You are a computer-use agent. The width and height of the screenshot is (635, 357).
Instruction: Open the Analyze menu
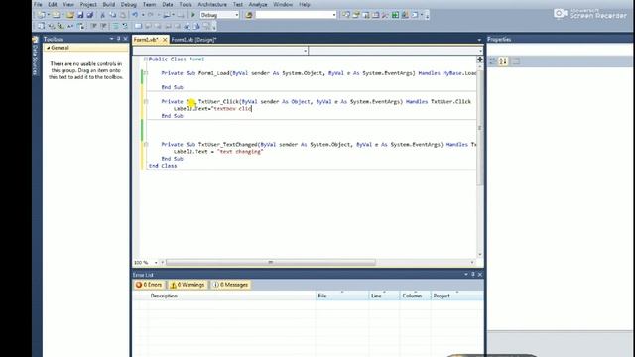coord(258,4)
